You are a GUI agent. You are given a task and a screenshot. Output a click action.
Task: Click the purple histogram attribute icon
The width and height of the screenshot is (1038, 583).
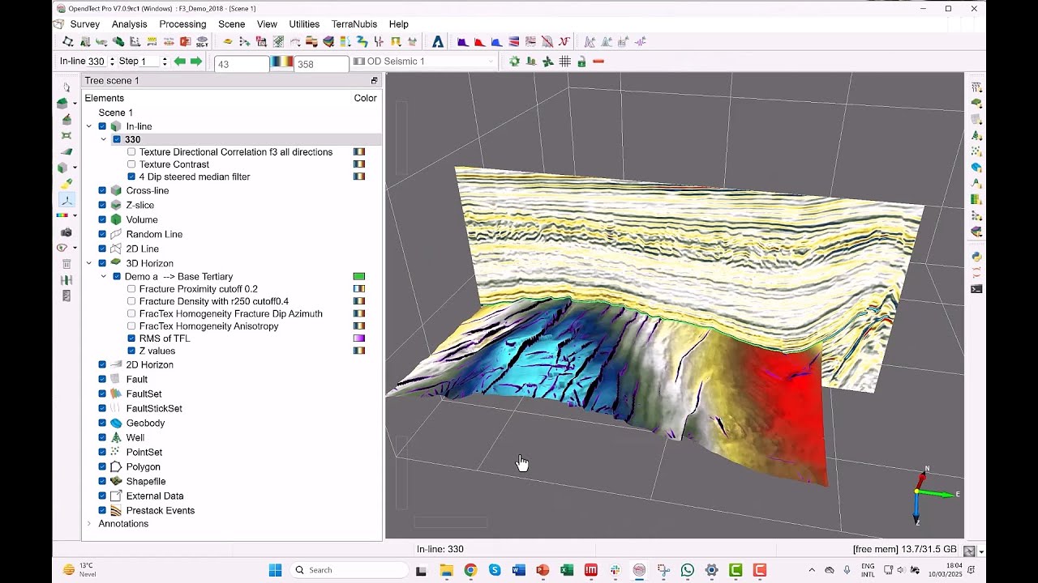(x=462, y=41)
